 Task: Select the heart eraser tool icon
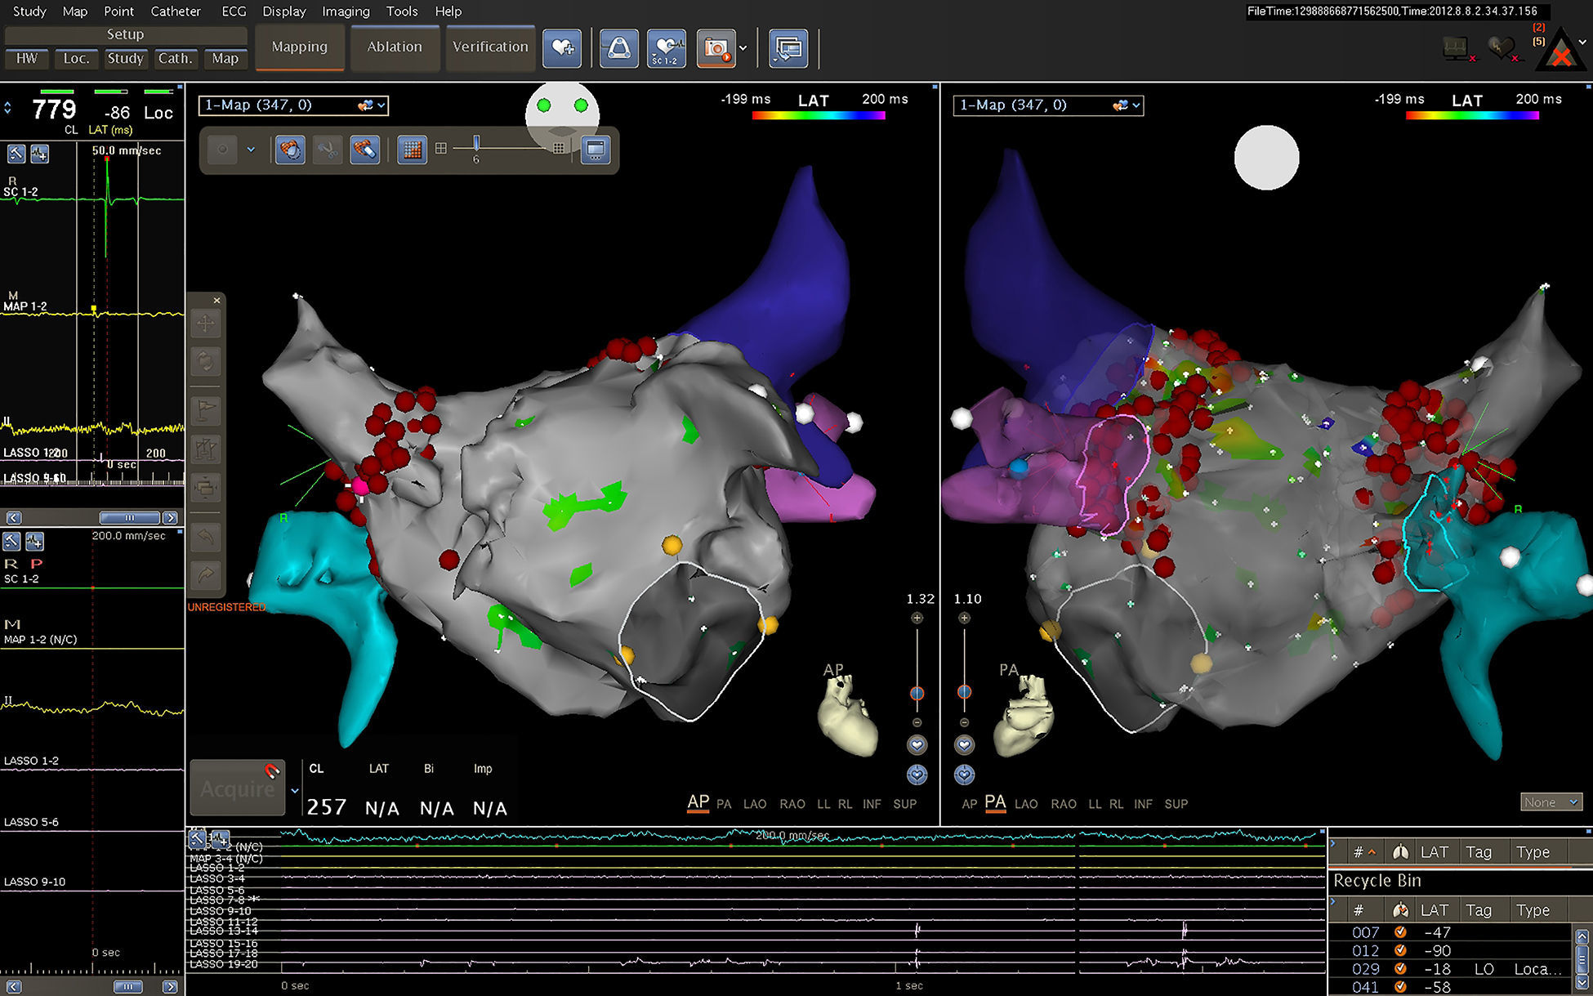(x=364, y=150)
